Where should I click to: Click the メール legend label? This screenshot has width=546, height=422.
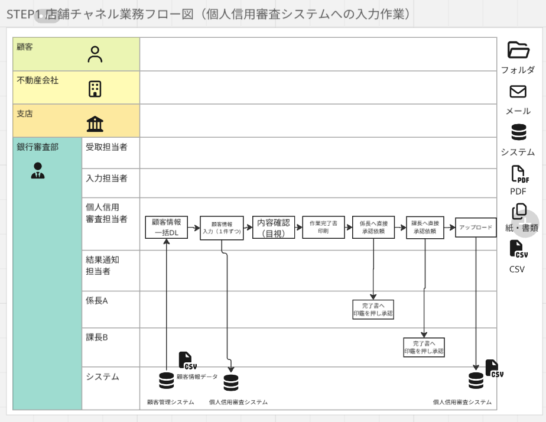pyautogui.click(x=518, y=111)
